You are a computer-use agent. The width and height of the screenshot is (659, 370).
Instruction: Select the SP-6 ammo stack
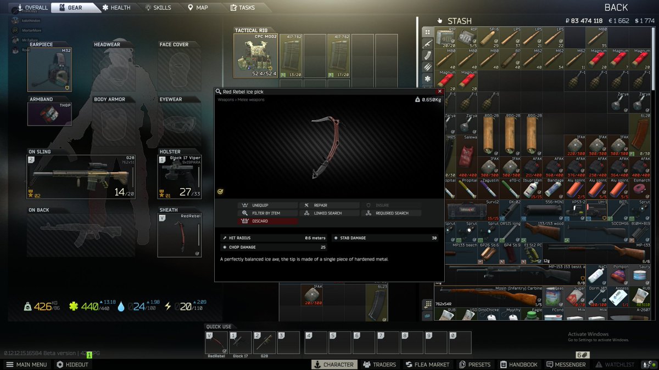[x=489, y=37]
